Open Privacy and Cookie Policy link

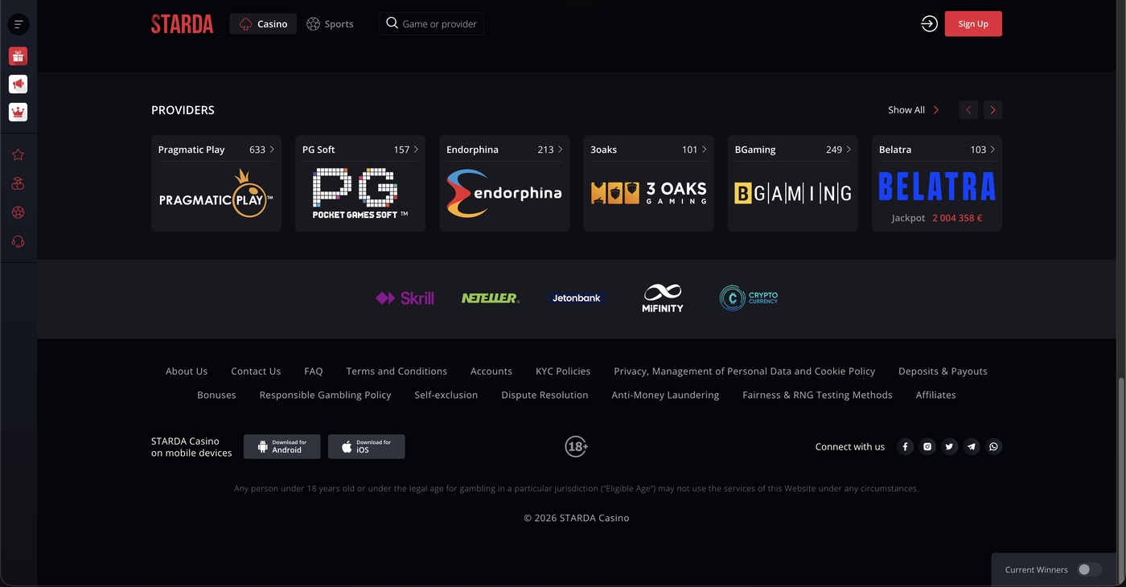pos(745,371)
